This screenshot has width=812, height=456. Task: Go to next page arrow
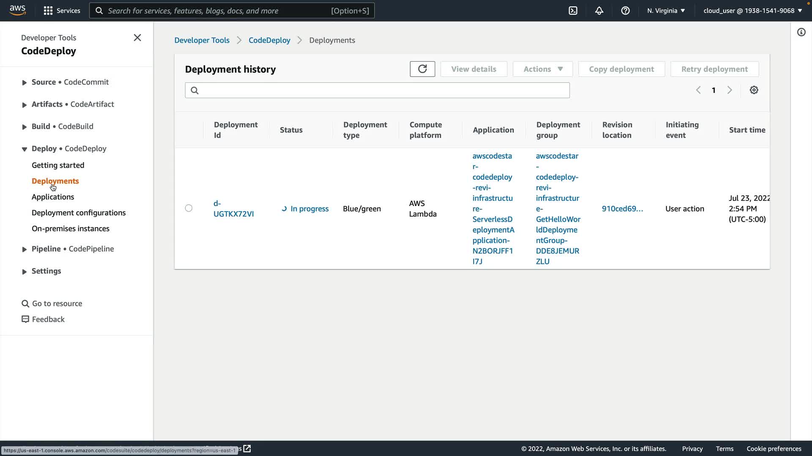click(730, 90)
